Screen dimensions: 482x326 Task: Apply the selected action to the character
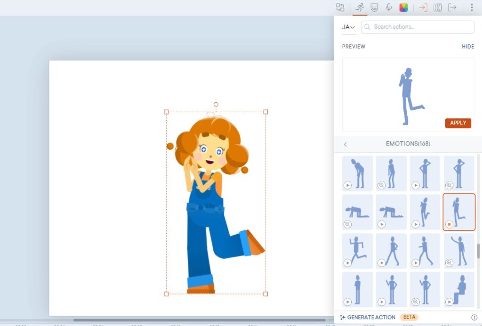pyautogui.click(x=458, y=123)
